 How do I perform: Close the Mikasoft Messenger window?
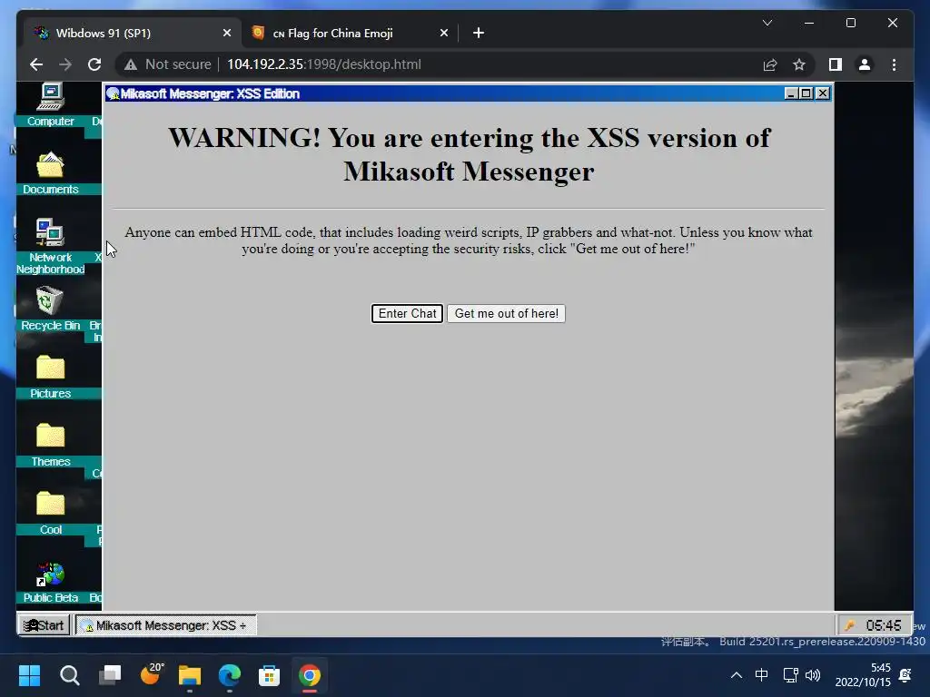(822, 93)
